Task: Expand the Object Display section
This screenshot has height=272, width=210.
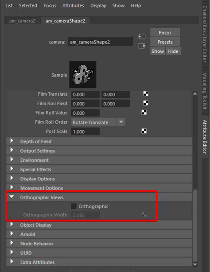Action: point(99,225)
